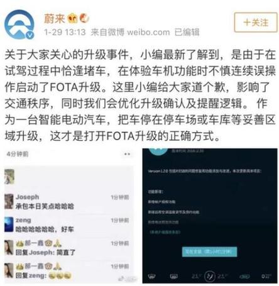Tap the front windshield defrost icon
The image size is (279, 286).
tap(151, 277)
